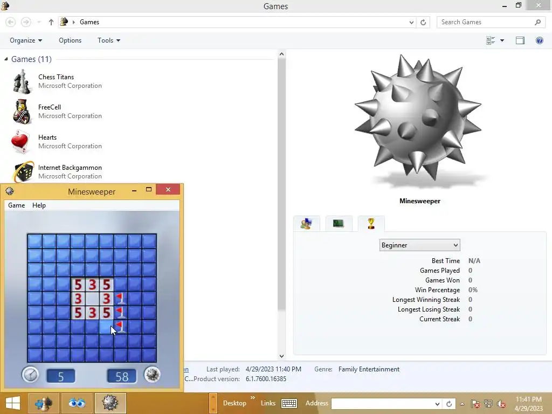Open Chess Titans game icon
Screen dimensions: 552x414
pyautogui.click(x=22, y=81)
